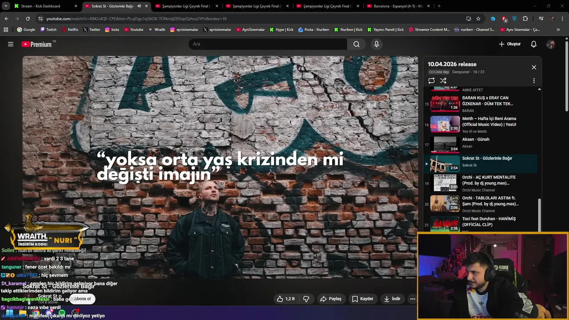Screen dimensions: 569x320
Task: Select Orchi - AÇ KURT MENTALITE from the playlist
Action: pos(481,183)
